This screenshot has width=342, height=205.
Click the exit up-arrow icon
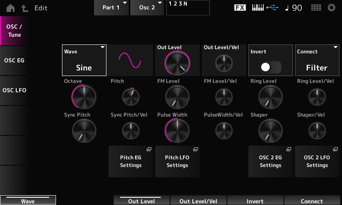[25, 8]
